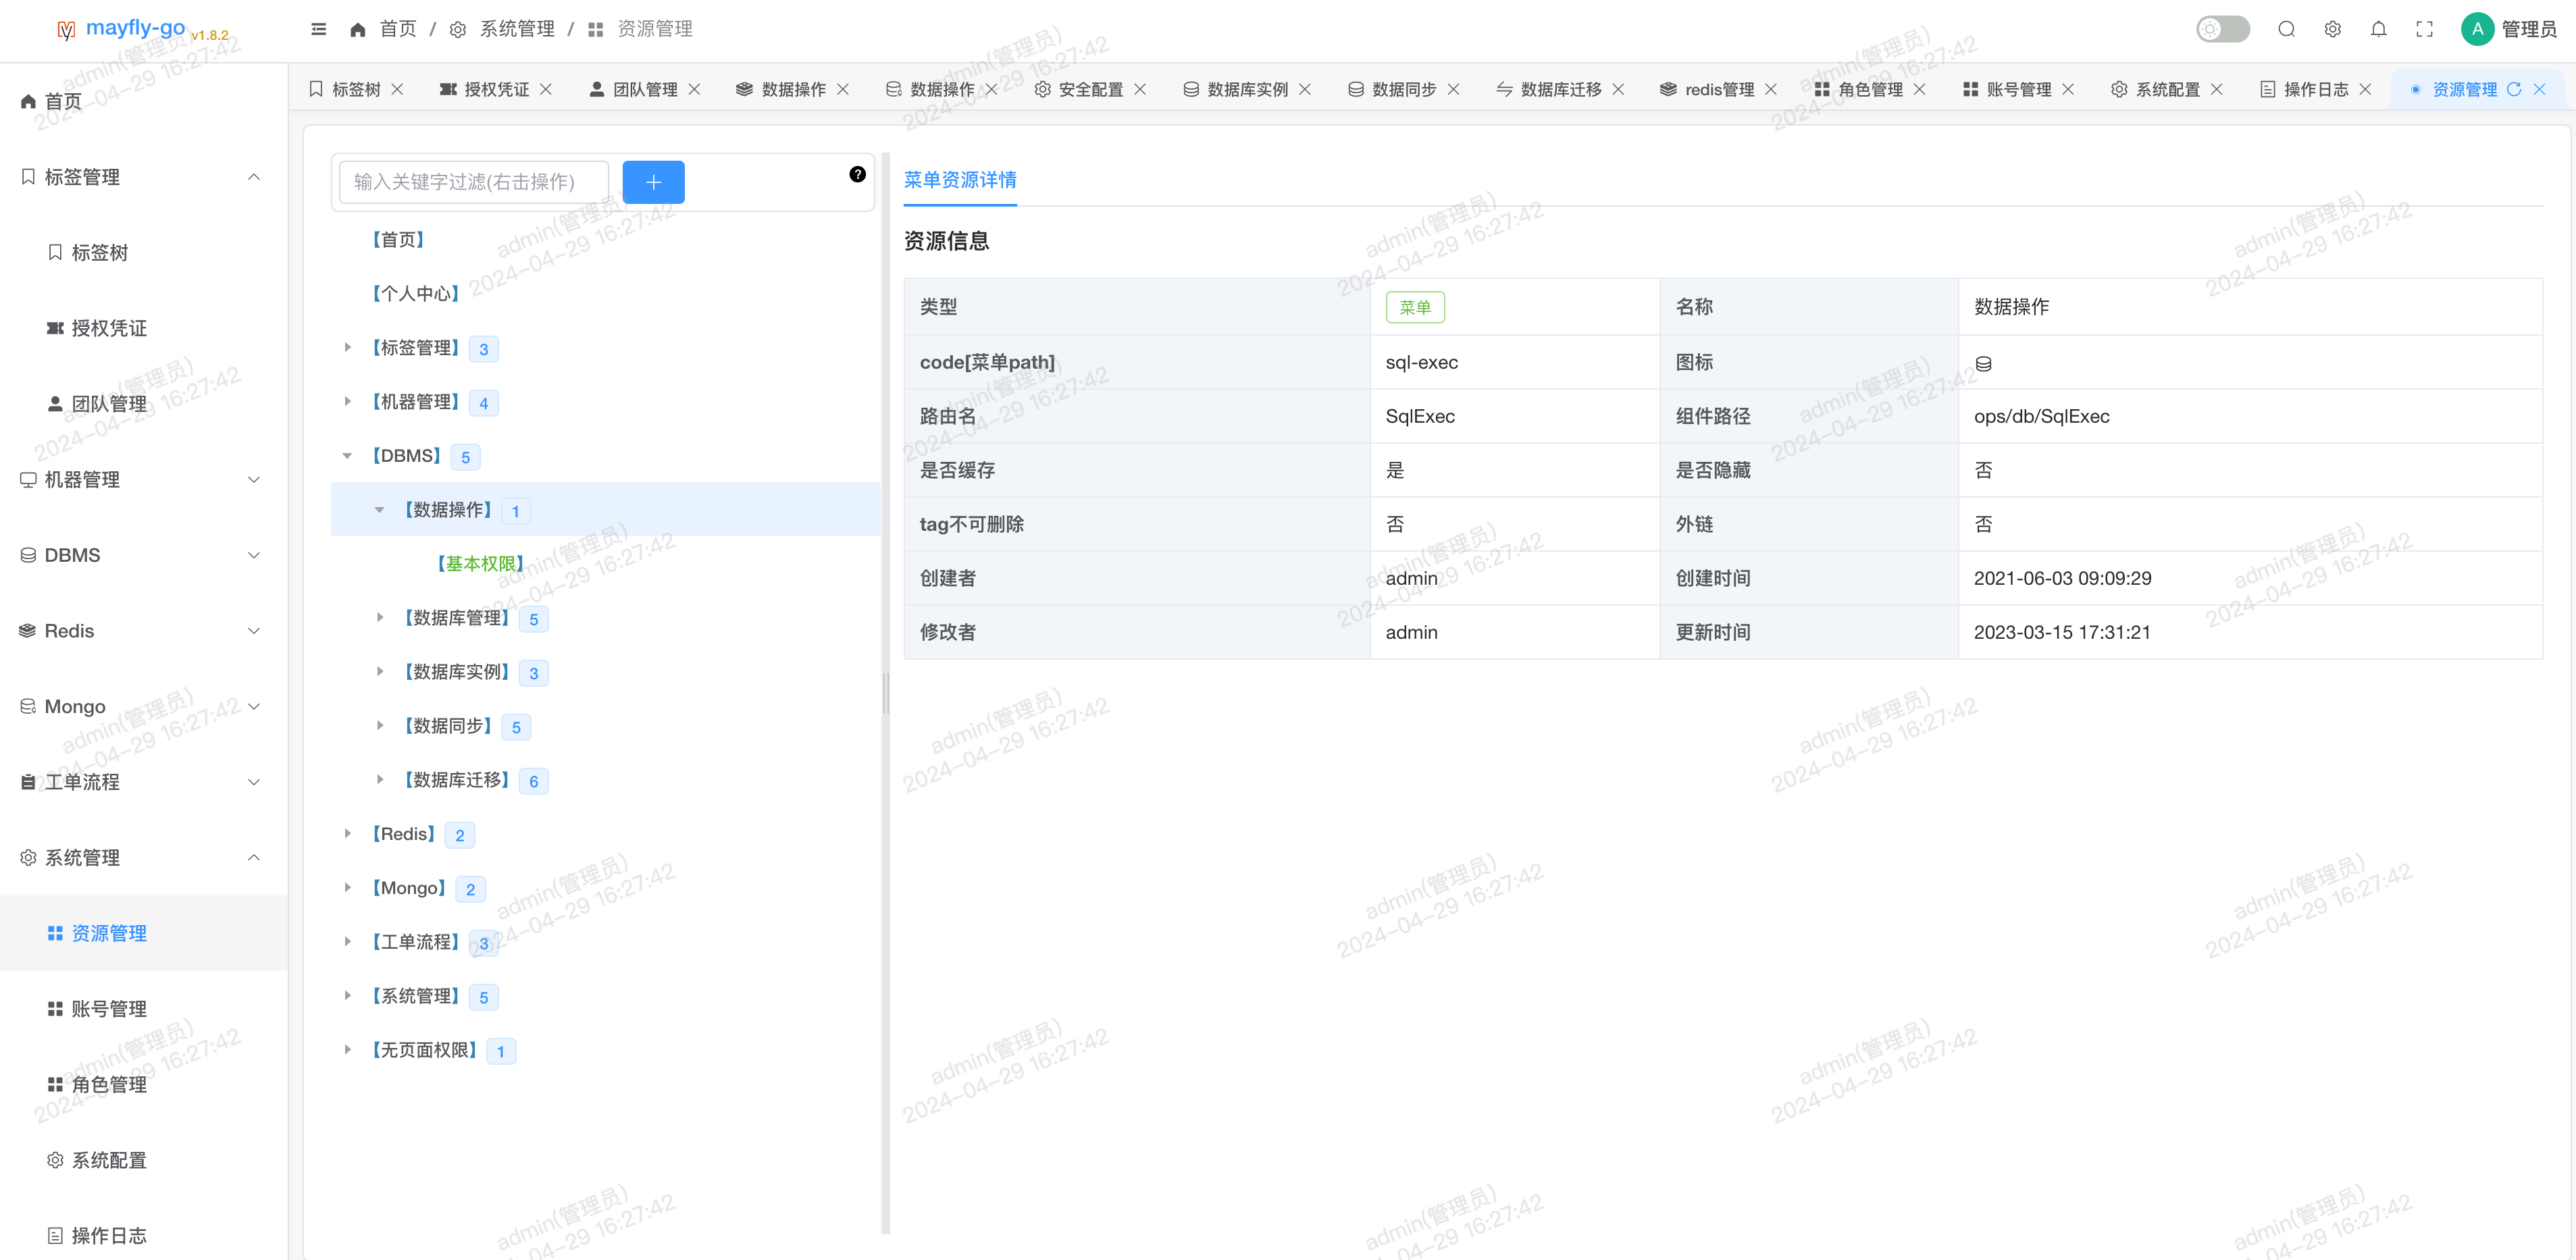Click the home icon in breadcrumb

tap(357, 29)
